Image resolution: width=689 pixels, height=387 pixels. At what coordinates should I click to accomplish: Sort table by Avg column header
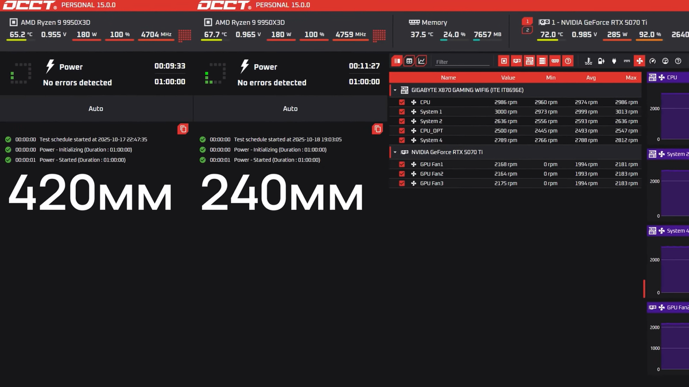click(591, 77)
